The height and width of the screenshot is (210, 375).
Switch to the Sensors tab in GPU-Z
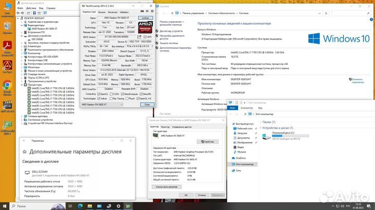102,12
